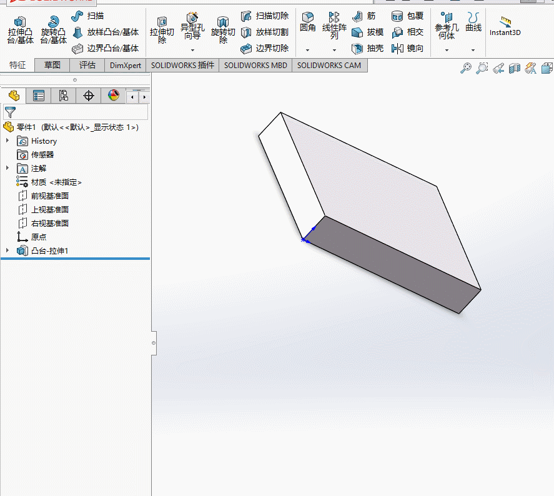Select the 上视基准面 top plane

pyautogui.click(x=43, y=210)
